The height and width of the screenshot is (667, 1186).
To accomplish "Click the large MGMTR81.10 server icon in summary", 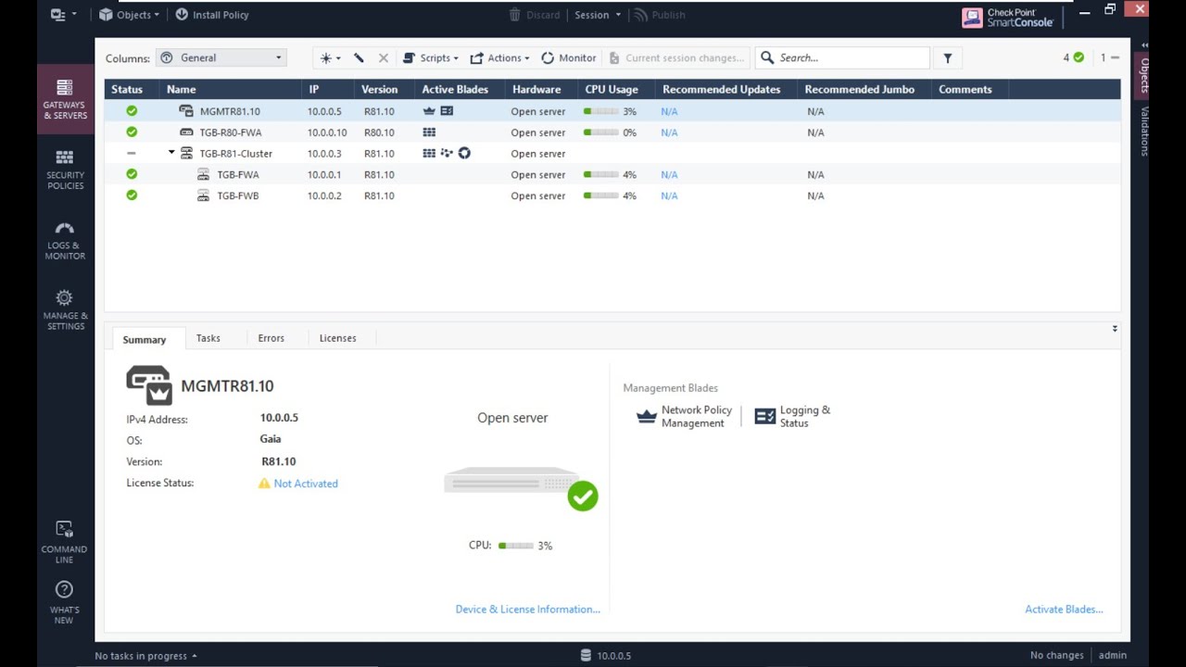I will (x=149, y=385).
